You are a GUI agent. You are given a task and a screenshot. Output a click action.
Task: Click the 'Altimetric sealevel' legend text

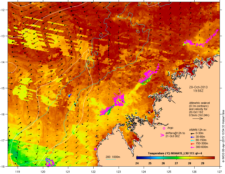pos(199,103)
